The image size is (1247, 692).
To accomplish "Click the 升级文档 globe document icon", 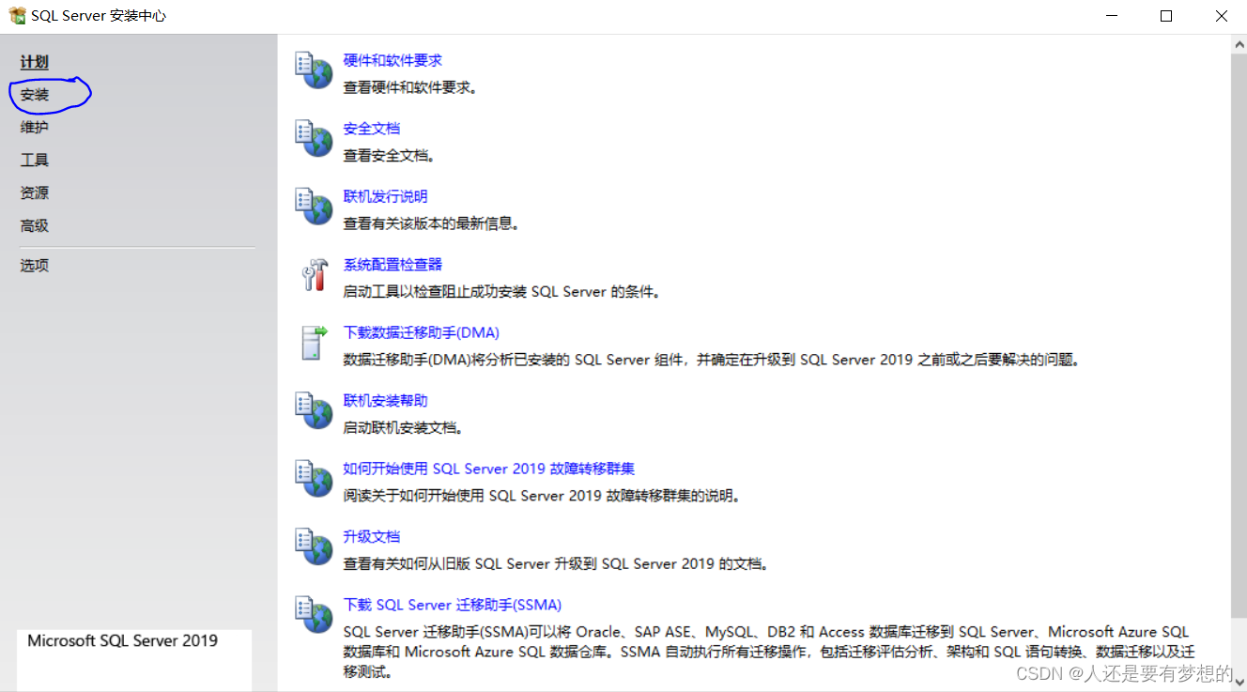I will (x=313, y=546).
